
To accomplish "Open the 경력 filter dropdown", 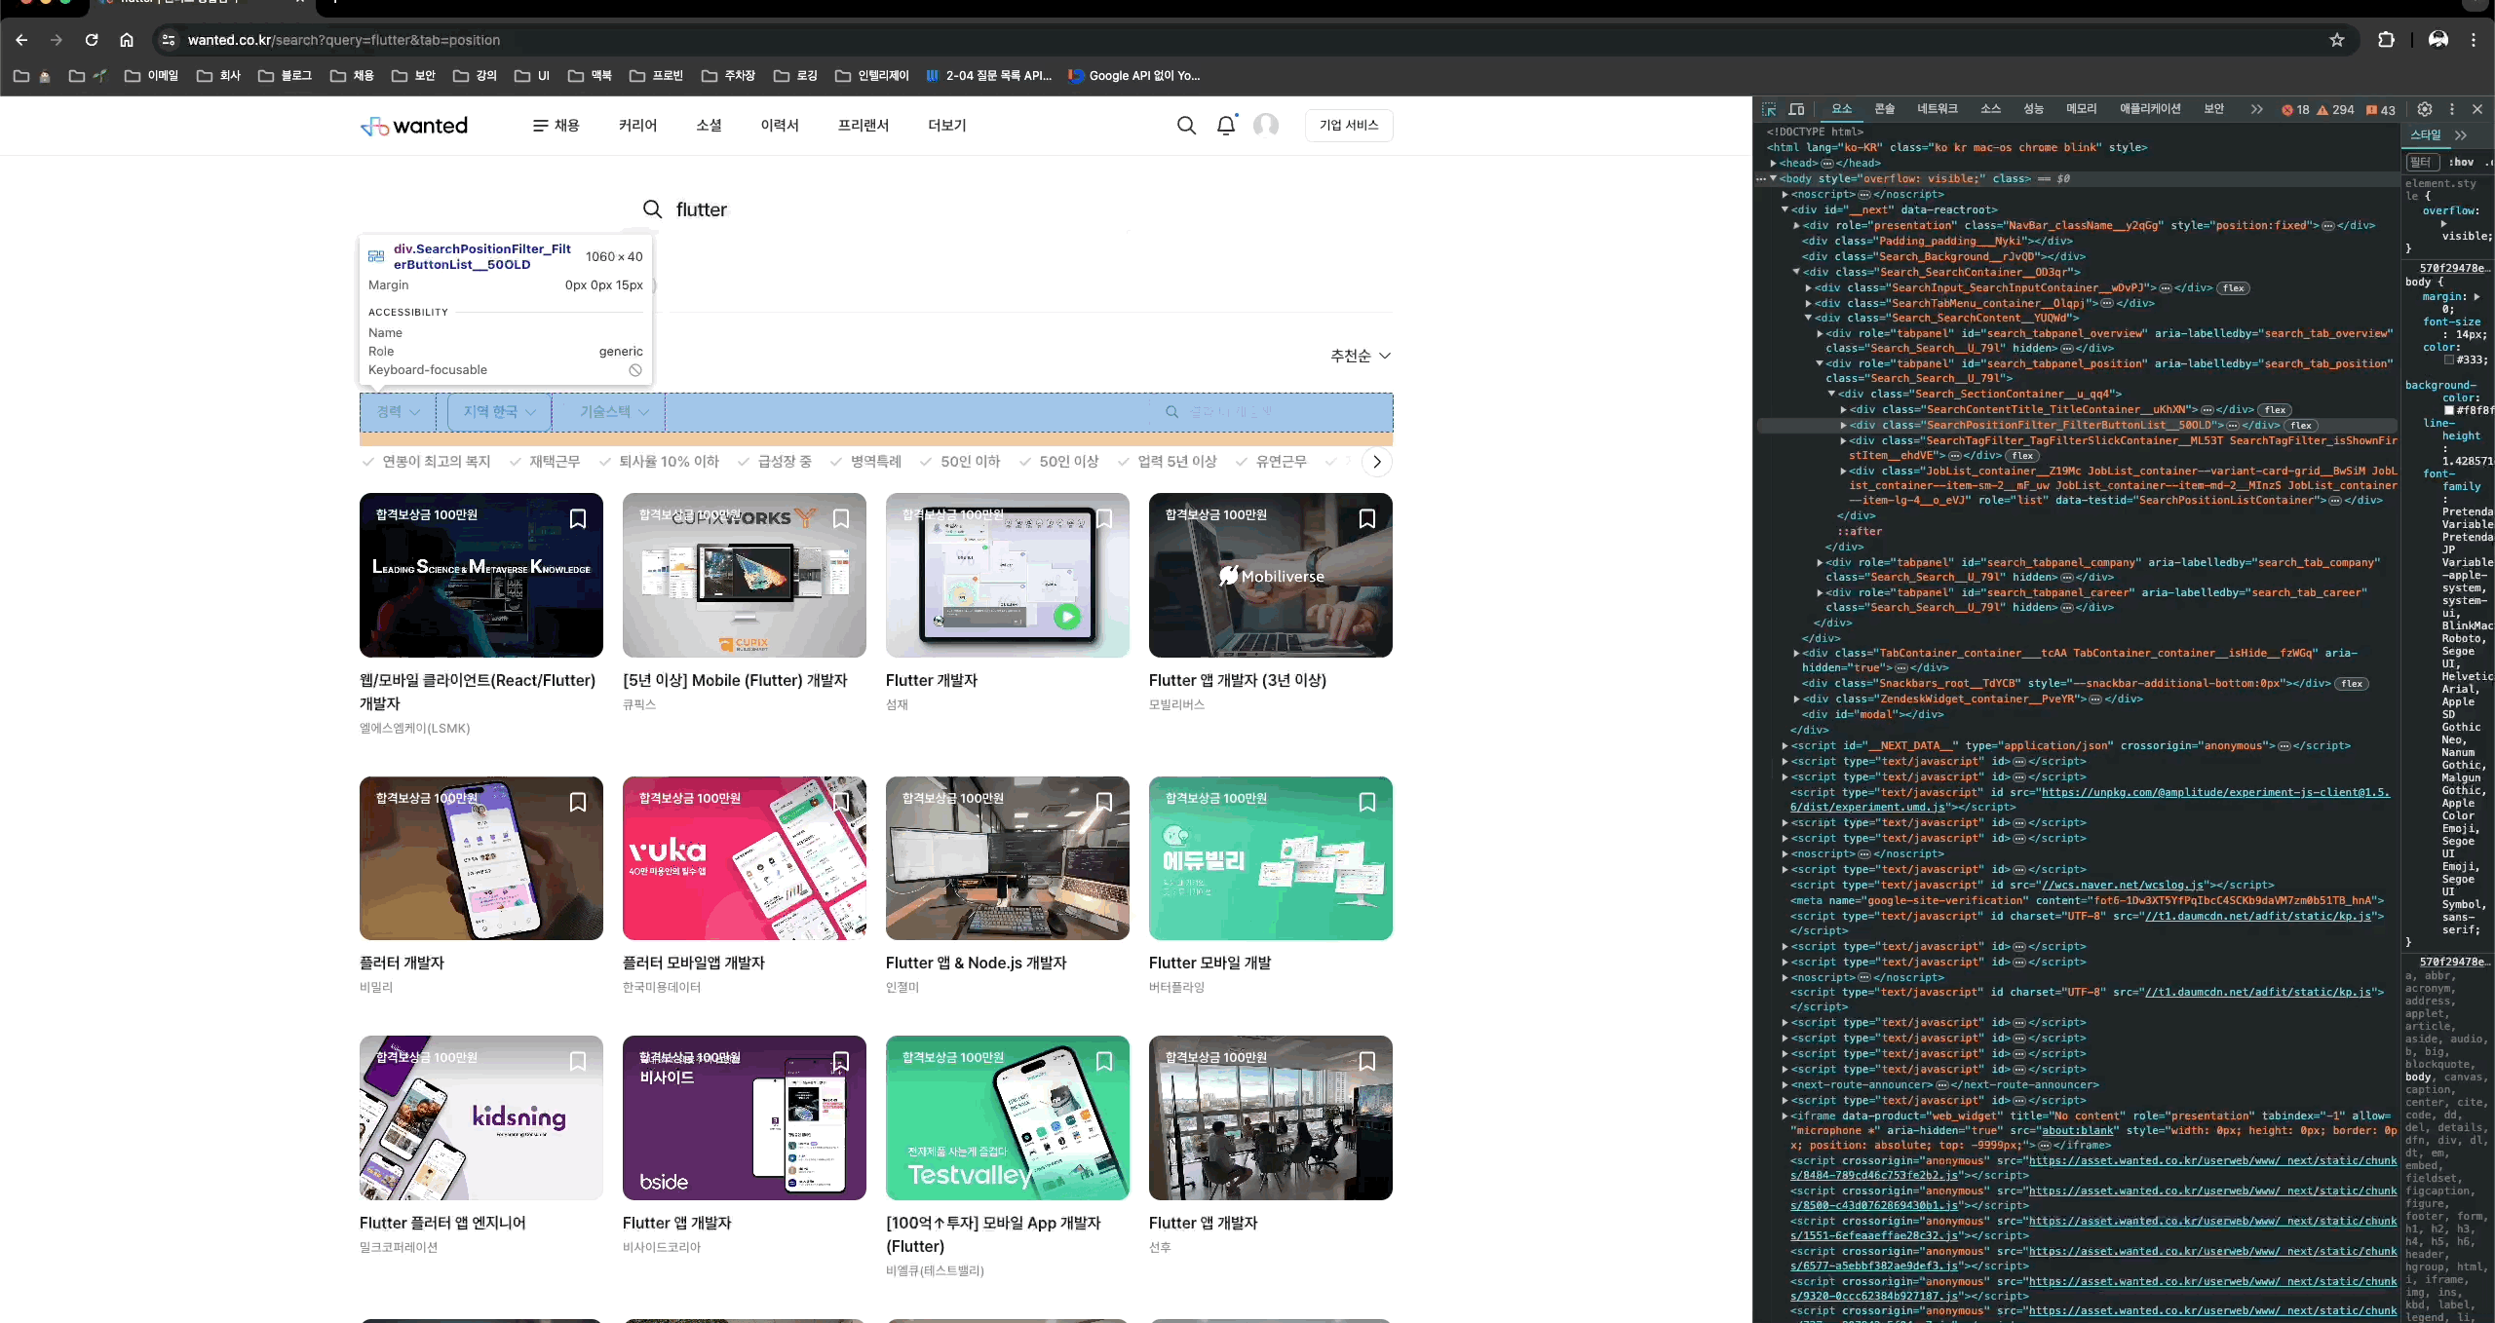I will (399, 412).
